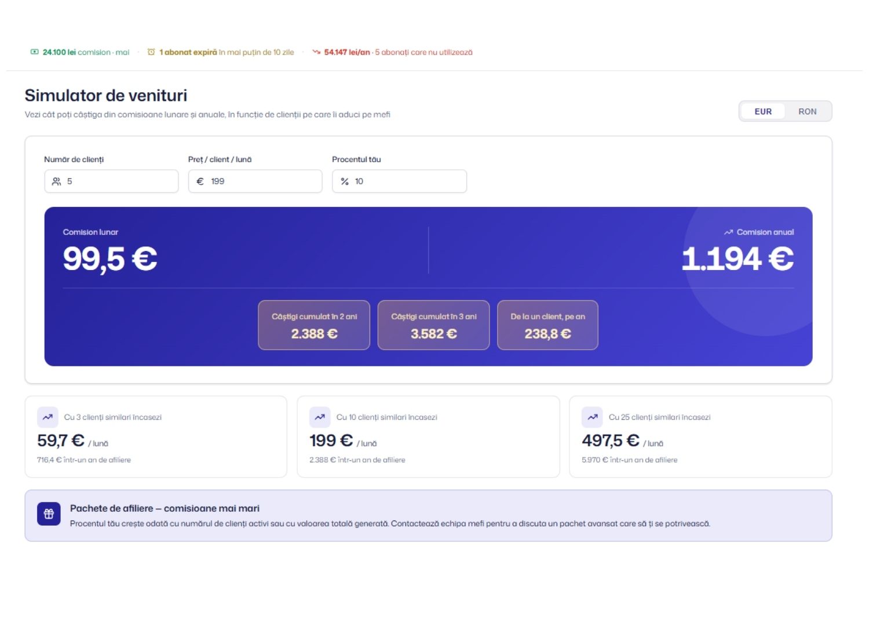Click Cu 3 clienți similari încasezi label
Viewport: 869px width, 626px height.
tap(113, 417)
